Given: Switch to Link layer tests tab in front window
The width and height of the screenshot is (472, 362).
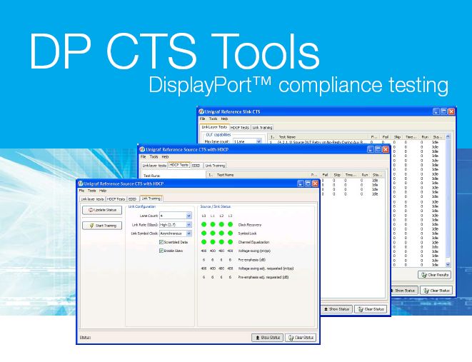Looking at the screenshot, I should point(92,199).
